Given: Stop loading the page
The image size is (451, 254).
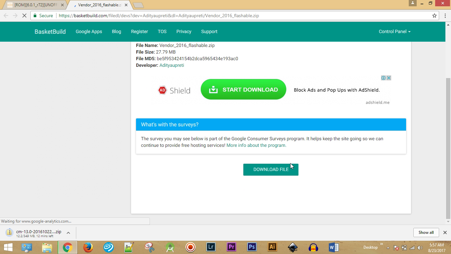Looking at the screenshot, I should point(24,16).
